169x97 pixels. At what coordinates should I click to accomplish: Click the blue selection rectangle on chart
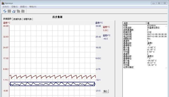[53, 84]
